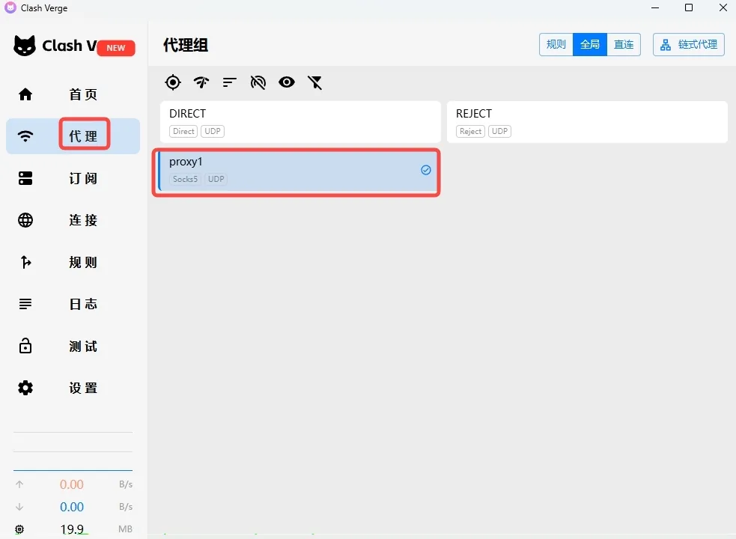This screenshot has width=736, height=539.
Task: Click the Socks5 tag on proxy1
Action: (185, 179)
